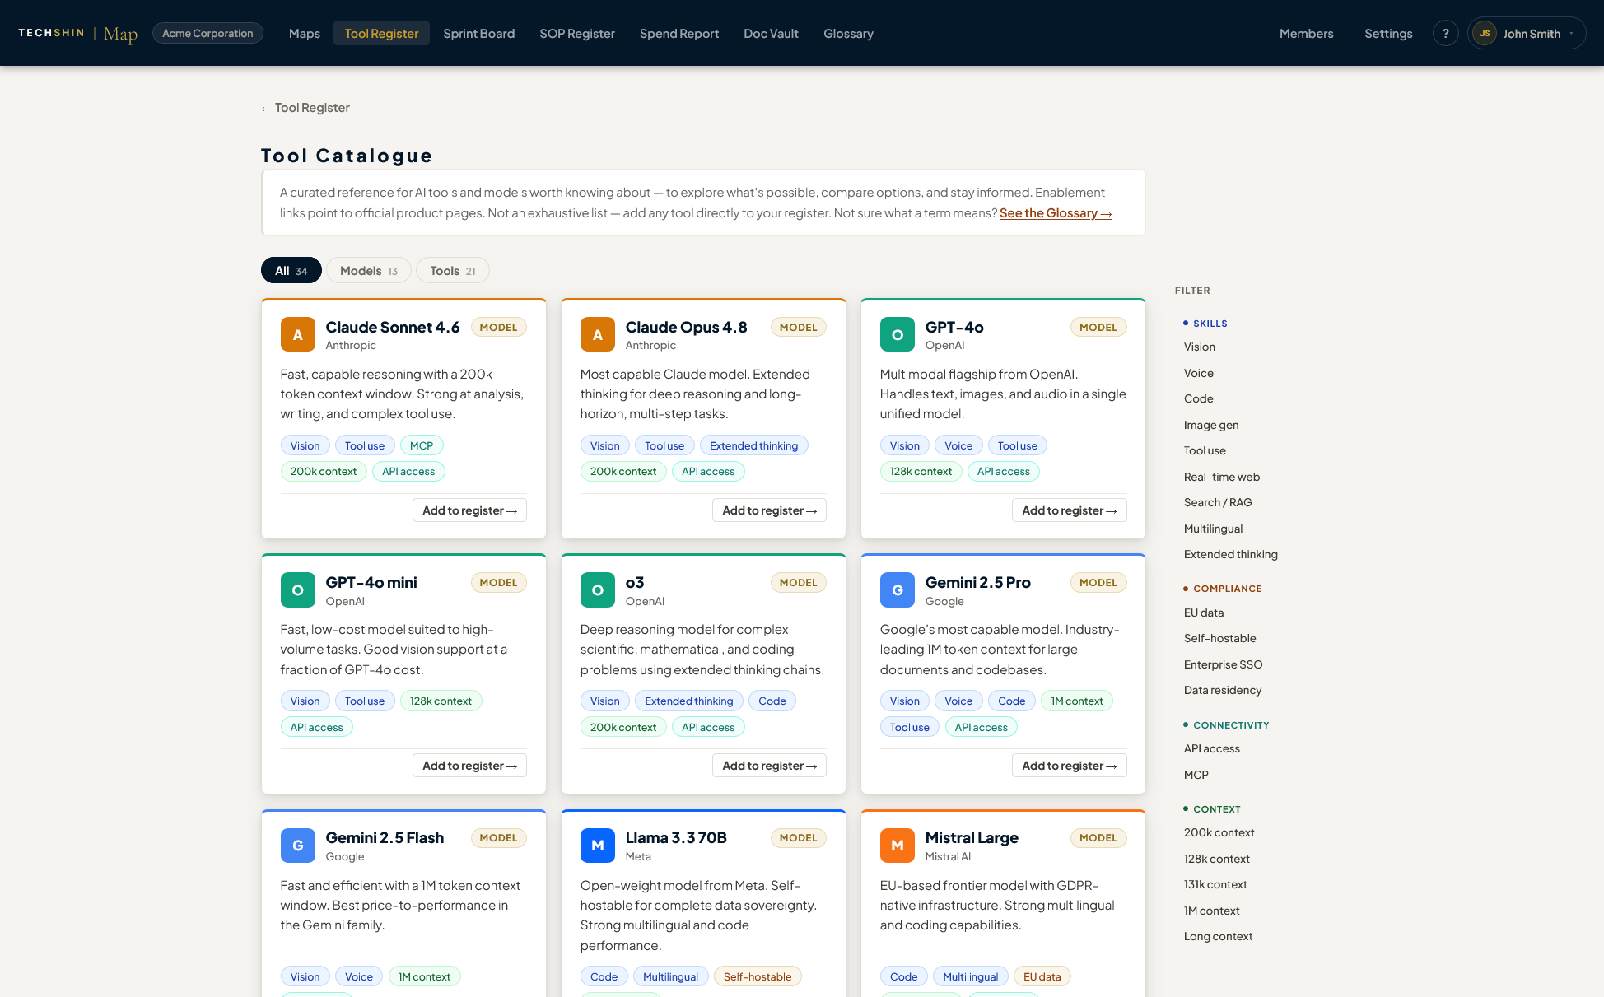Click the GPT-4o mini OpenAI logo icon

[297, 590]
